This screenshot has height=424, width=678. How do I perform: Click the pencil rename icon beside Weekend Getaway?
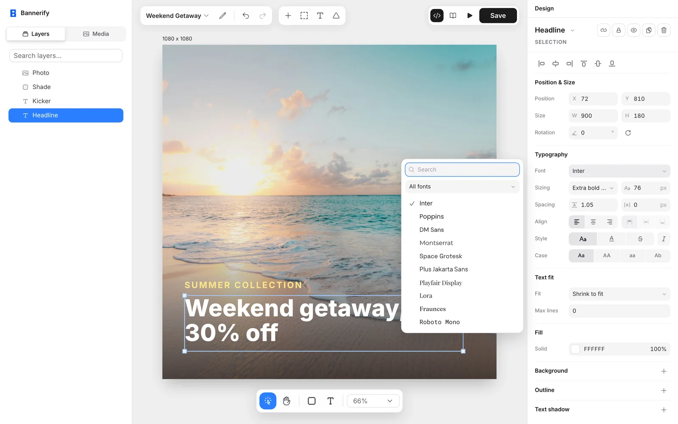pyautogui.click(x=222, y=16)
